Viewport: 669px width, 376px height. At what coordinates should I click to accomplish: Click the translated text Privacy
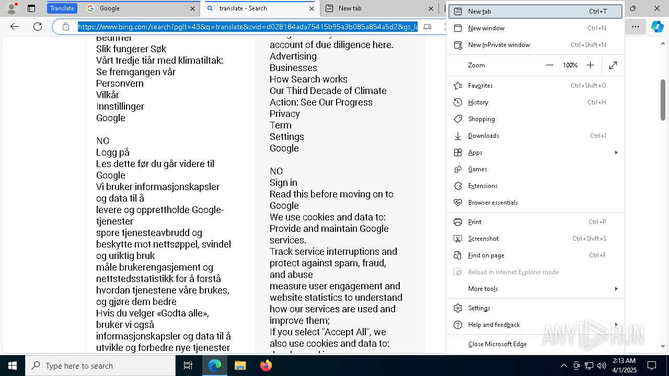(285, 114)
